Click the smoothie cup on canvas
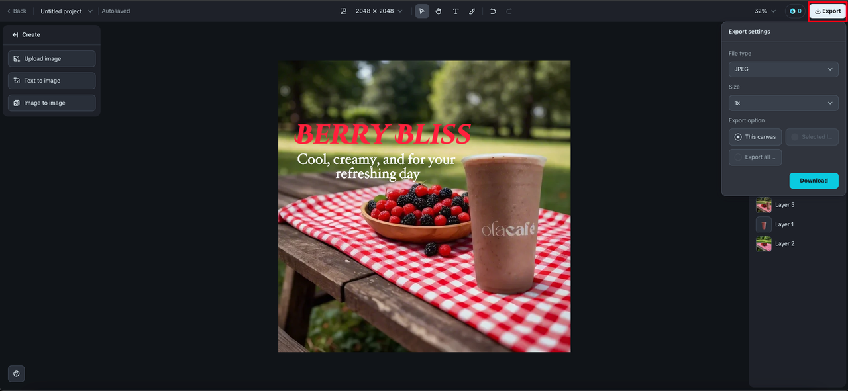The height and width of the screenshot is (391, 848). pos(506,225)
